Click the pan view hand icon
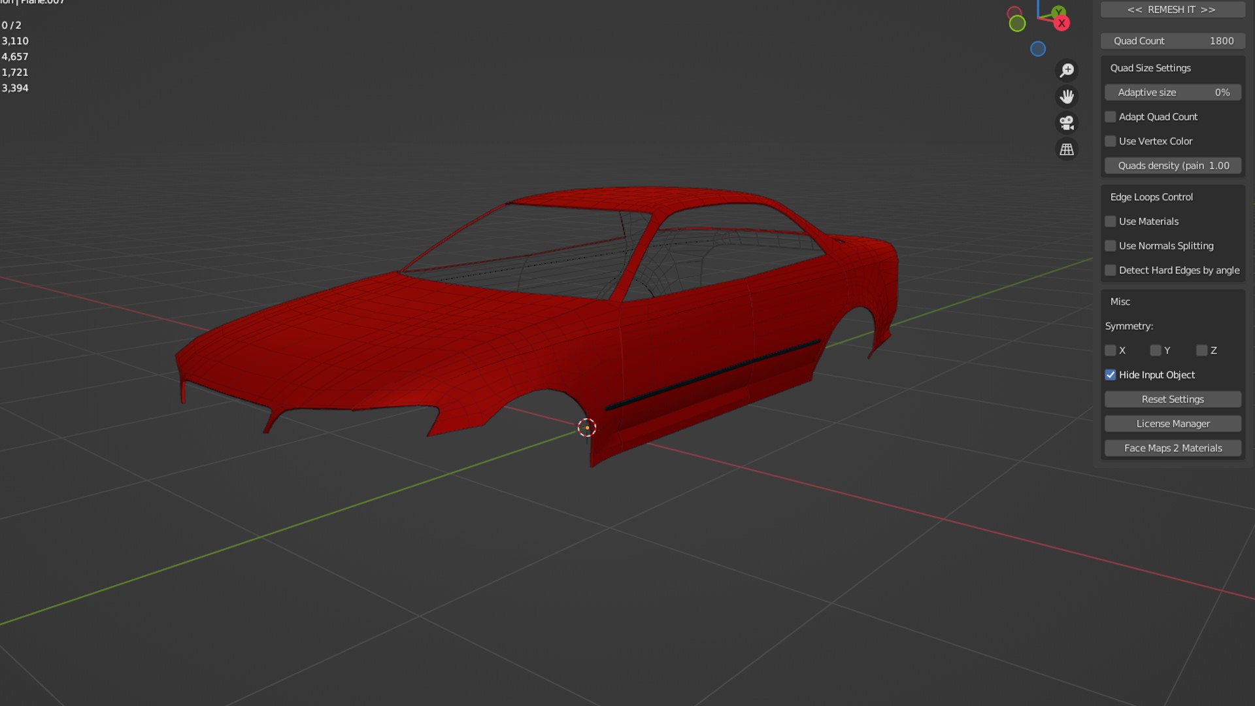This screenshot has width=1255, height=706. tap(1067, 97)
